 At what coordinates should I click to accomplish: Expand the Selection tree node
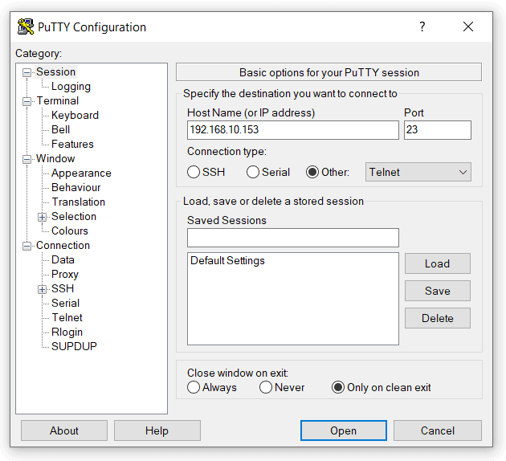coord(43,217)
